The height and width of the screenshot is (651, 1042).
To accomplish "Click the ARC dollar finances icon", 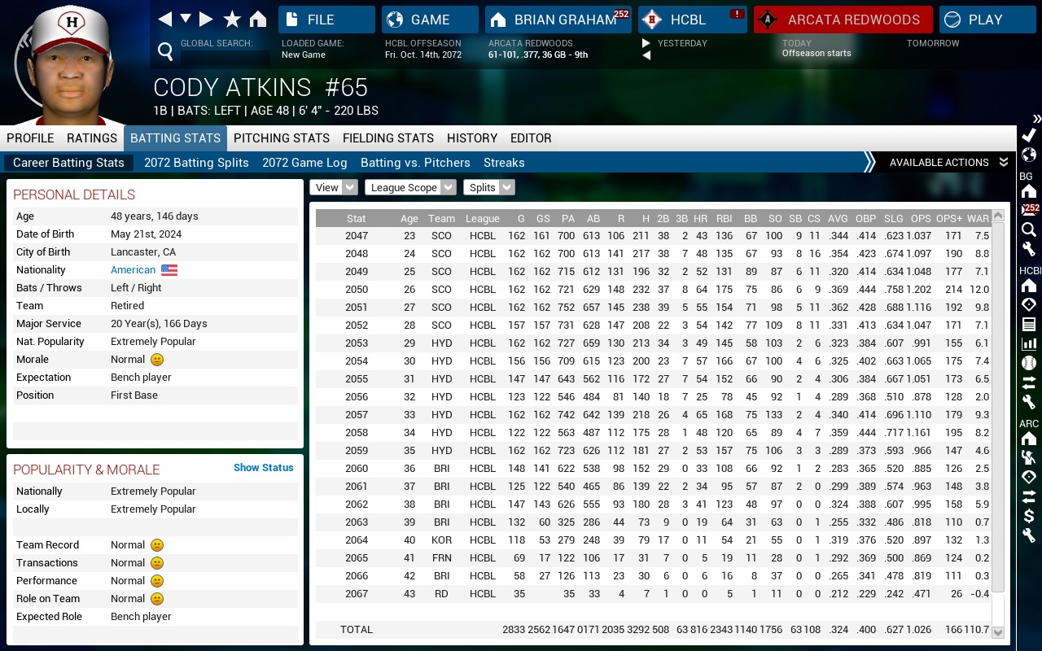I will click(x=1029, y=516).
